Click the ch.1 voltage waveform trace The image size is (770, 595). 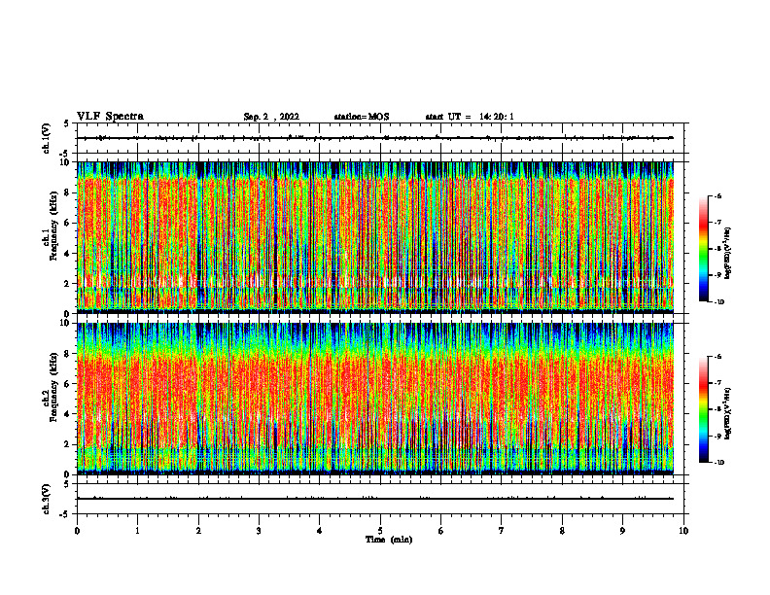point(375,138)
